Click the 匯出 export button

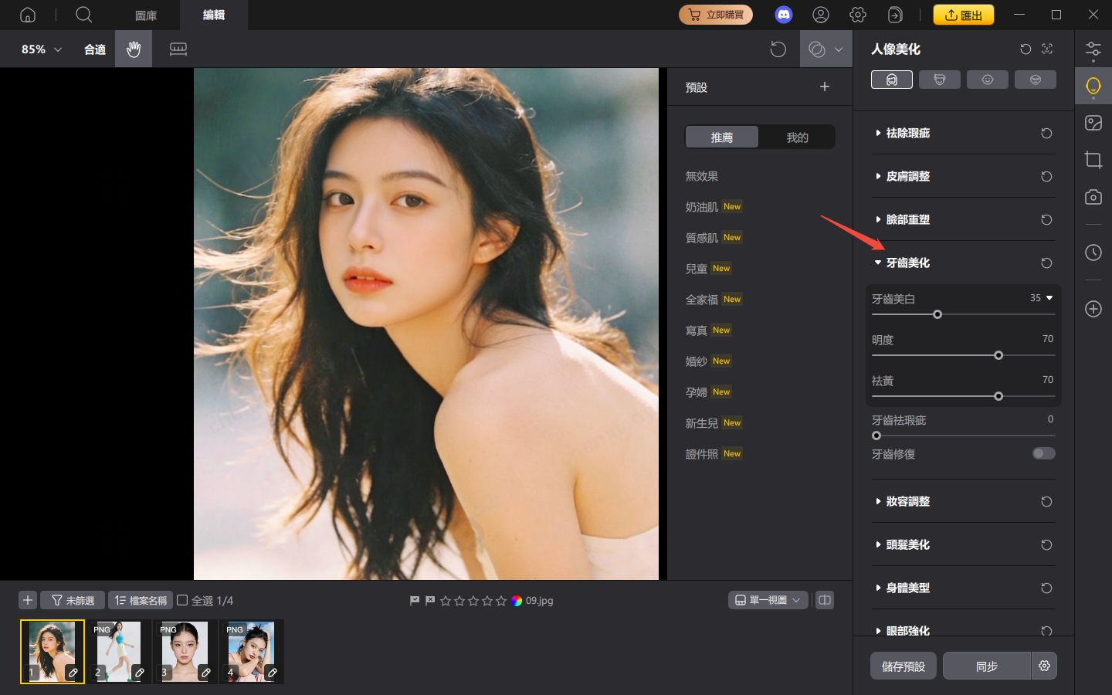click(963, 15)
